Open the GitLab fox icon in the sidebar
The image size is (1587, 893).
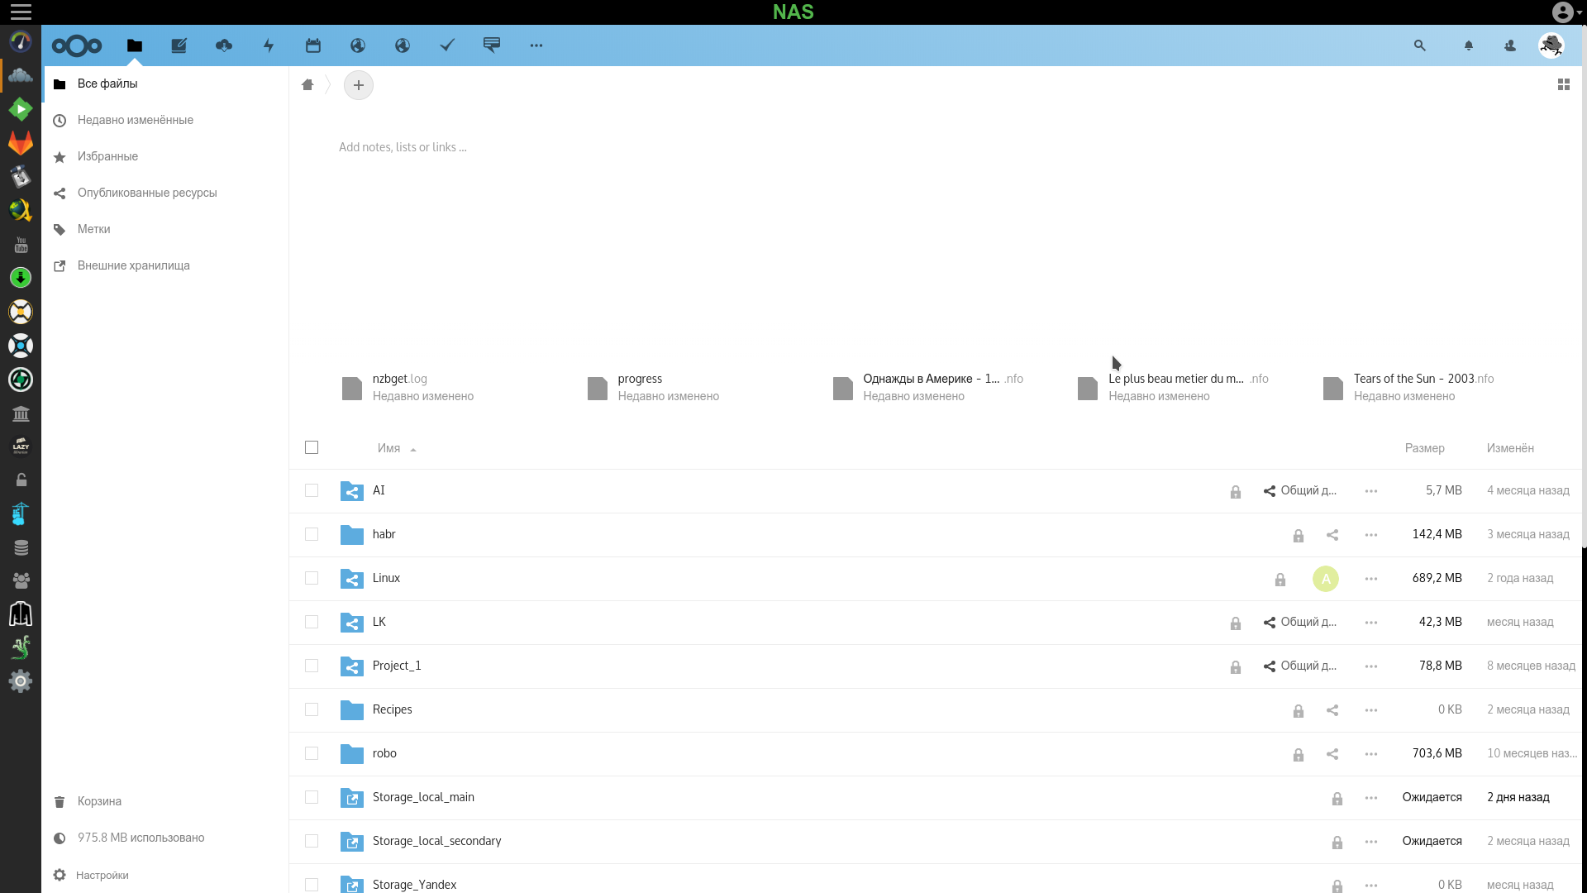(x=21, y=143)
